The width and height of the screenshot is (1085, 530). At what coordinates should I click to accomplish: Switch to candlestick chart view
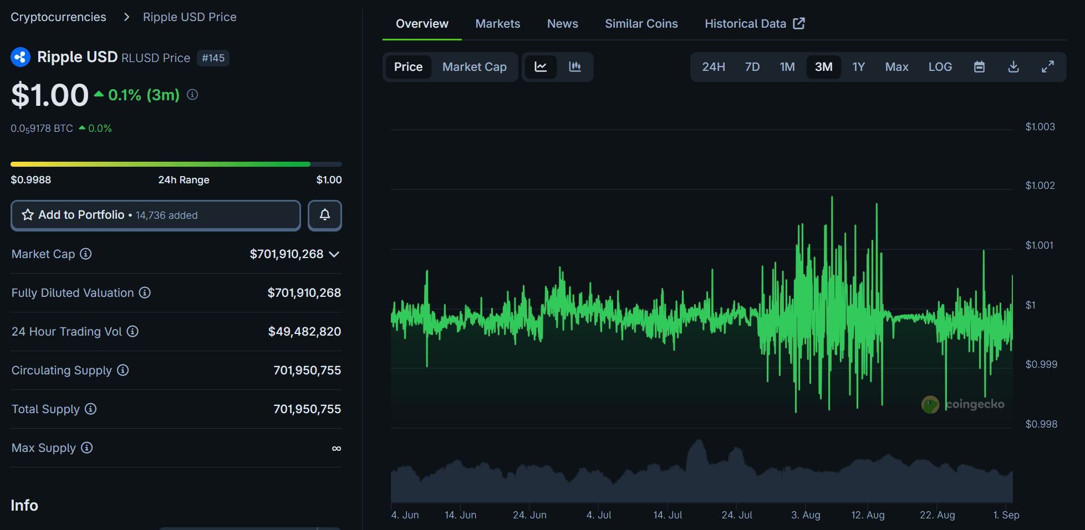pos(575,67)
